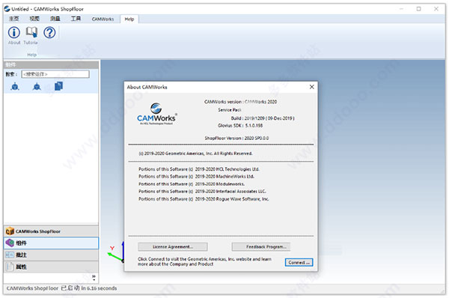Open the CAMWorks ribbon tab
Screen dimensions: 449x298
(103, 19)
